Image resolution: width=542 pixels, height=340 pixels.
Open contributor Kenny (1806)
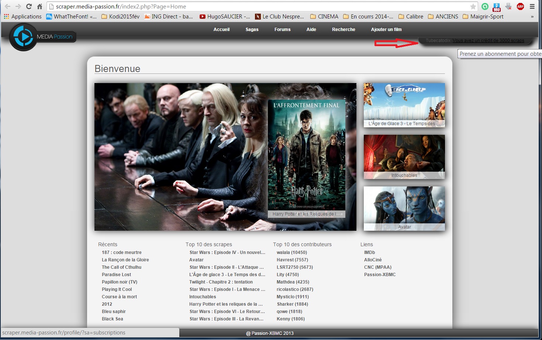[291, 319]
